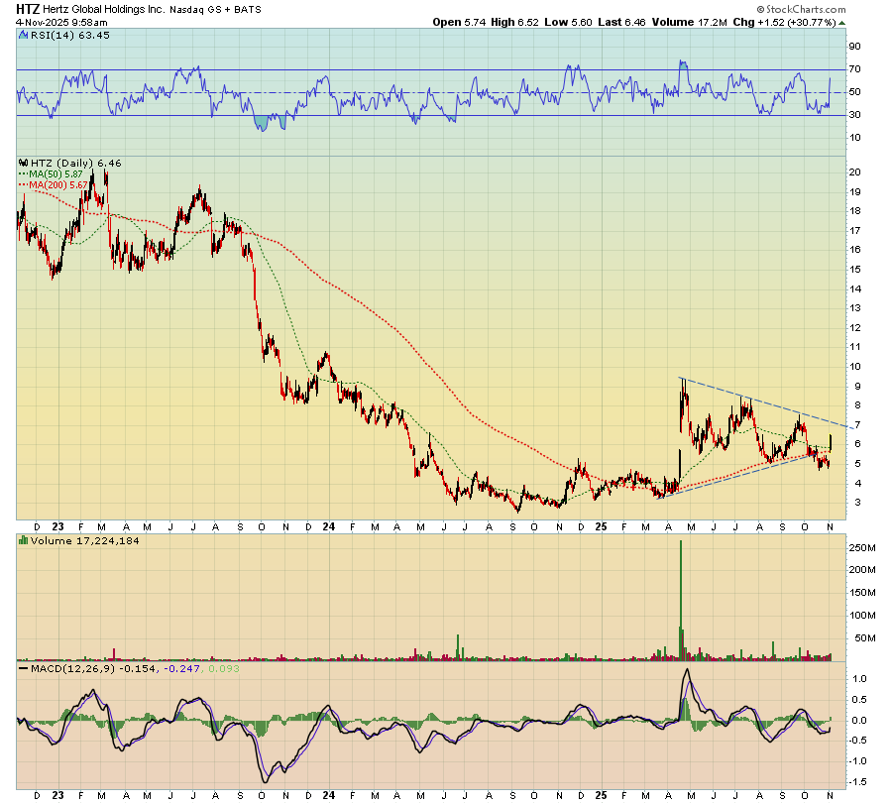892x804 pixels.
Task: Click the blue -0.247 MACD signal value
Action: click(x=182, y=668)
